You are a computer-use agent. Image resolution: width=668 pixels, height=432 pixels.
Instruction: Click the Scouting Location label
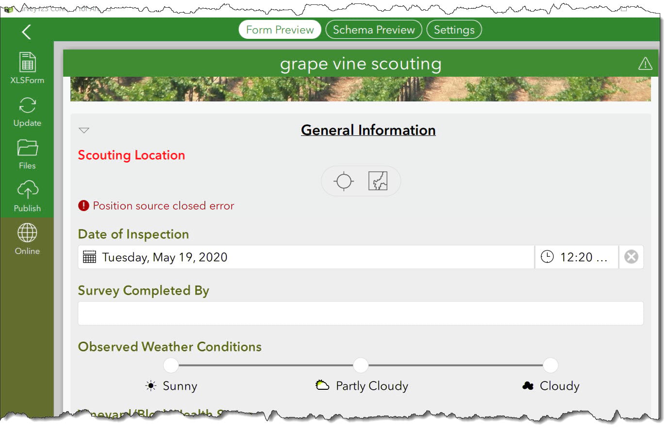click(132, 155)
